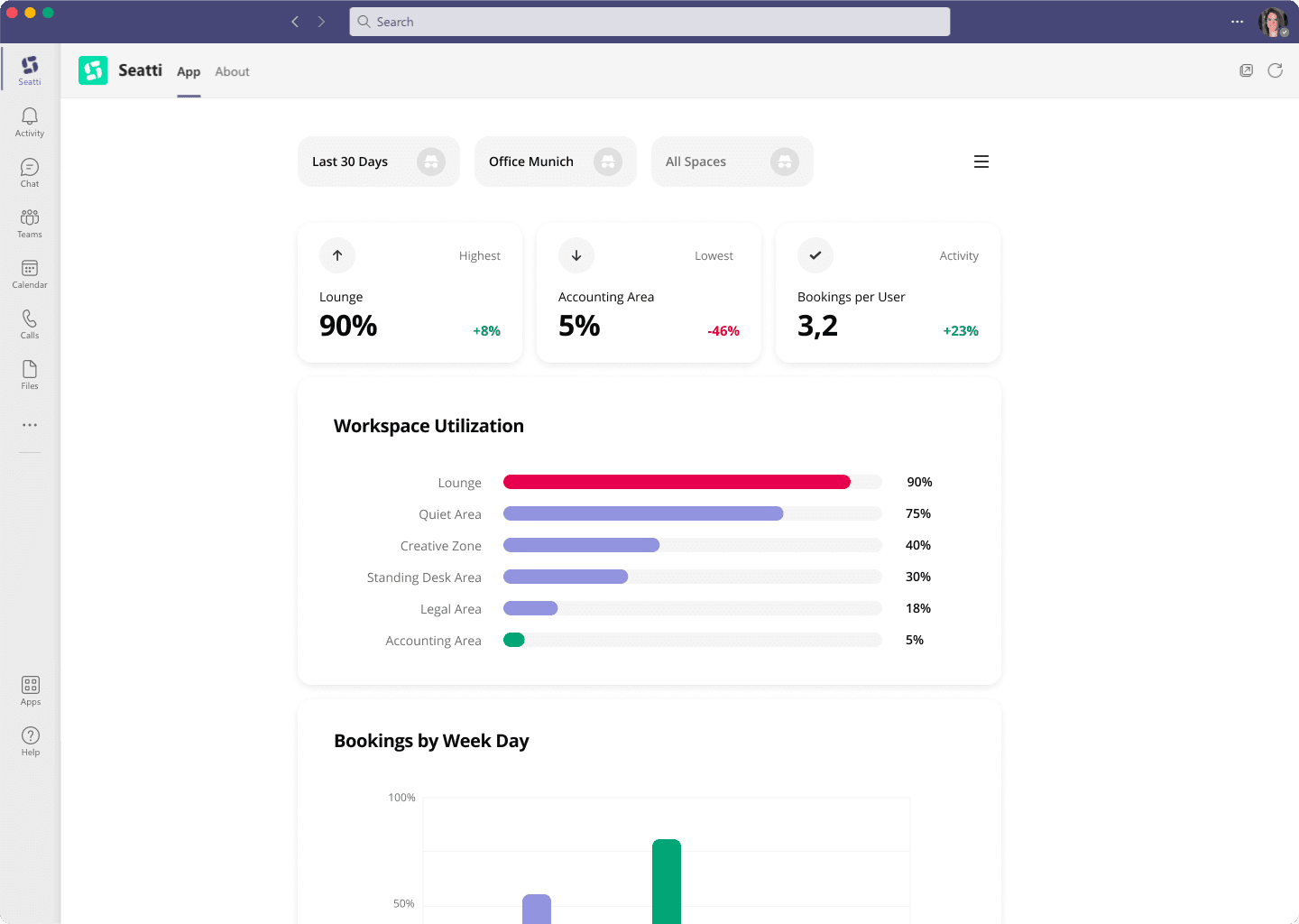This screenshot has width=1299, height=924.
Task: Click the purple chart bar
Action: click(x=537, y=909)
